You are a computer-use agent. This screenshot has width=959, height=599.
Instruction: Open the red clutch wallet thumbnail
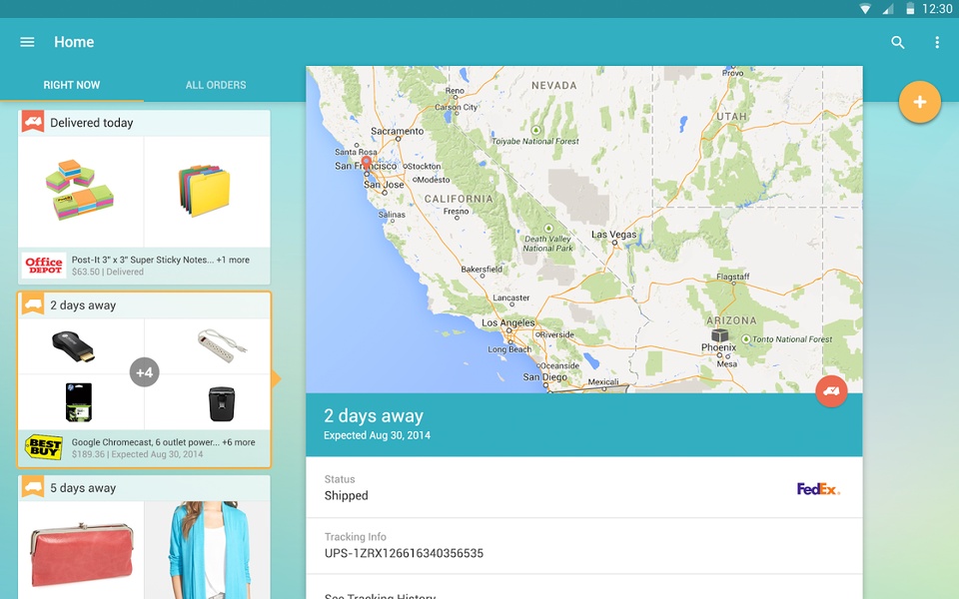coord(81,554)
